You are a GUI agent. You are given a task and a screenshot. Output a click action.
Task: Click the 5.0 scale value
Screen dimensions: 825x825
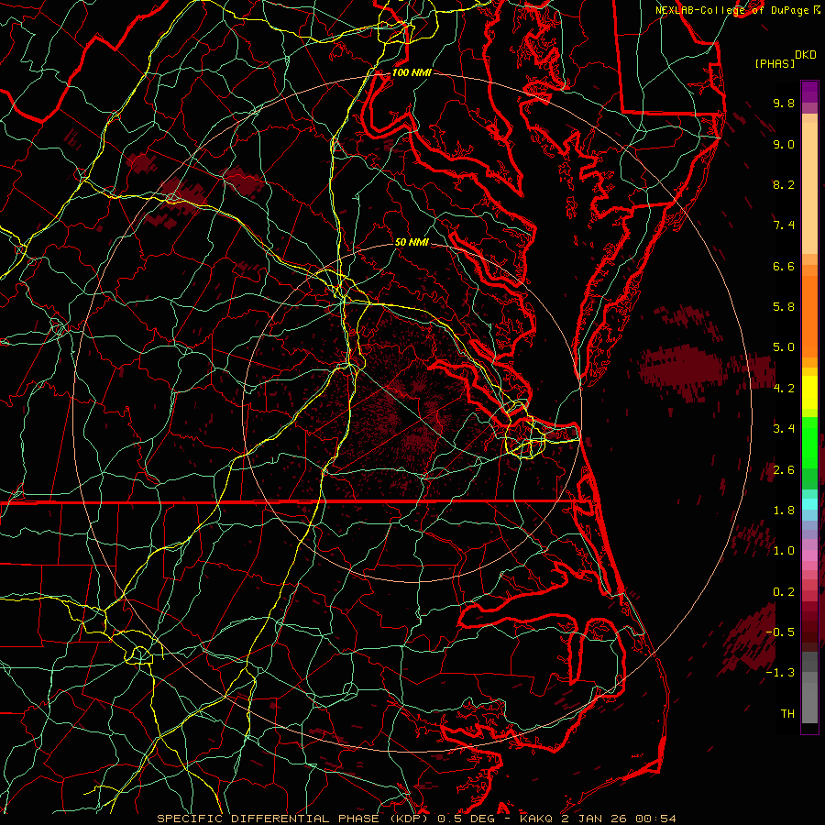point(784,347)
